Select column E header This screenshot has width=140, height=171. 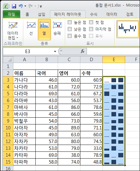click(x=114, y=60)
